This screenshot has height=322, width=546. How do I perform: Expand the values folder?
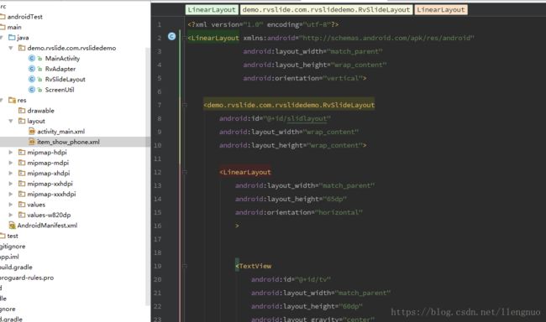11,205
